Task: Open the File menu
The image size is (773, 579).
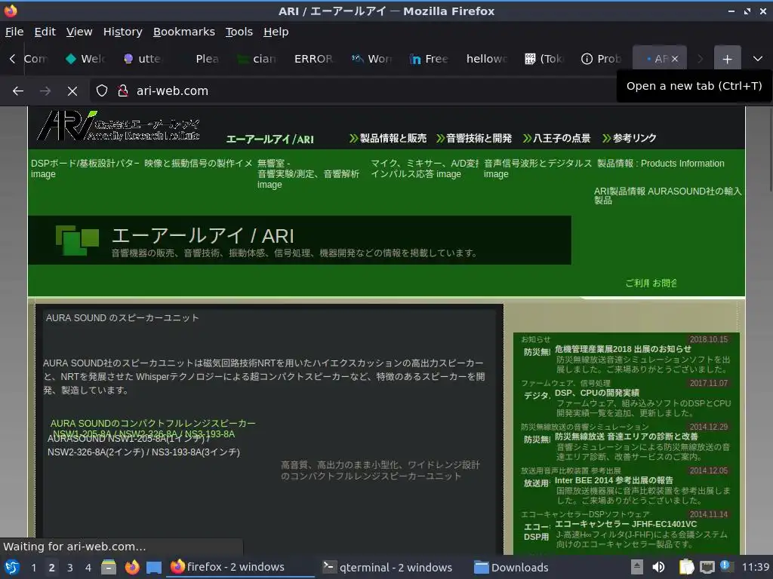Action: (x=14, y=32)
